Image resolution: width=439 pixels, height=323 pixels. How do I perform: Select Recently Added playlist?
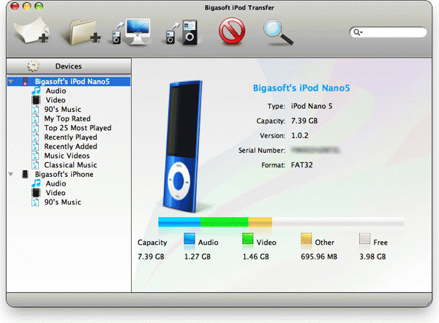tap(70, 146)
